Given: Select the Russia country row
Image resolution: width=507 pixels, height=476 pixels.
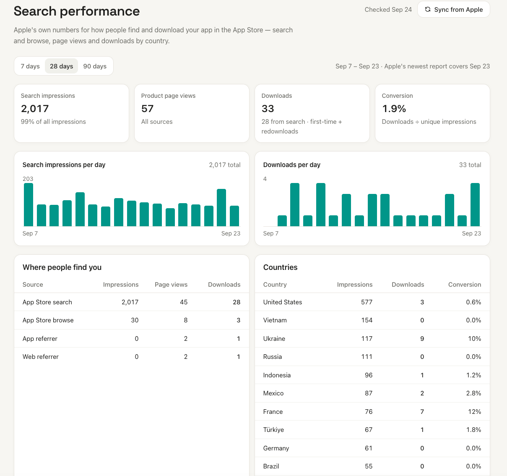Looking at the screenshot, I should [x=372, y=356].
